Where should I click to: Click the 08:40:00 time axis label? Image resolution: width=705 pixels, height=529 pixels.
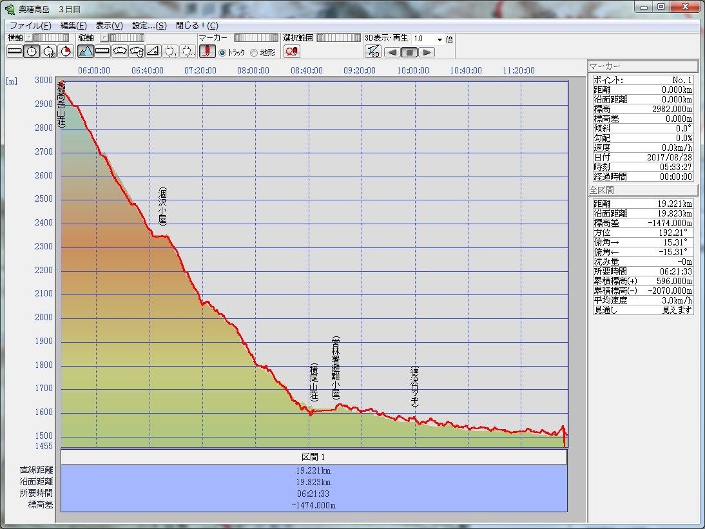[307, 71]
